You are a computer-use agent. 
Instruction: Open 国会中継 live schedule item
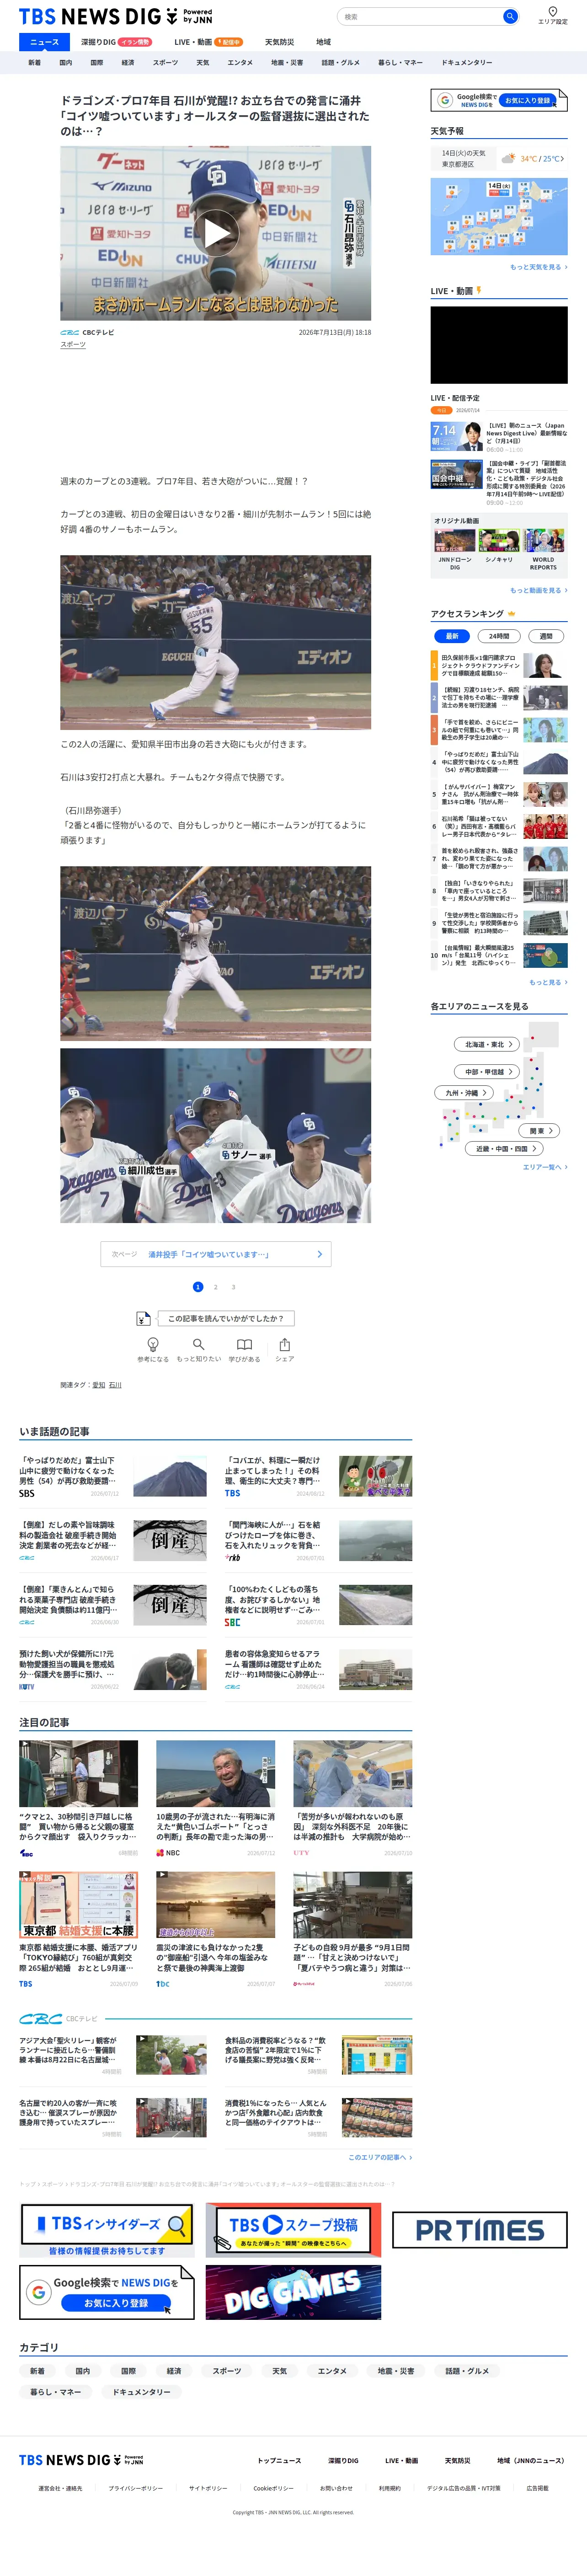[x=499, y=483]
